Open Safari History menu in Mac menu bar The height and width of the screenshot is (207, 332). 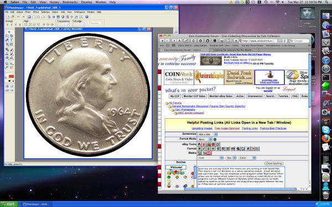[x=54, y=2]
